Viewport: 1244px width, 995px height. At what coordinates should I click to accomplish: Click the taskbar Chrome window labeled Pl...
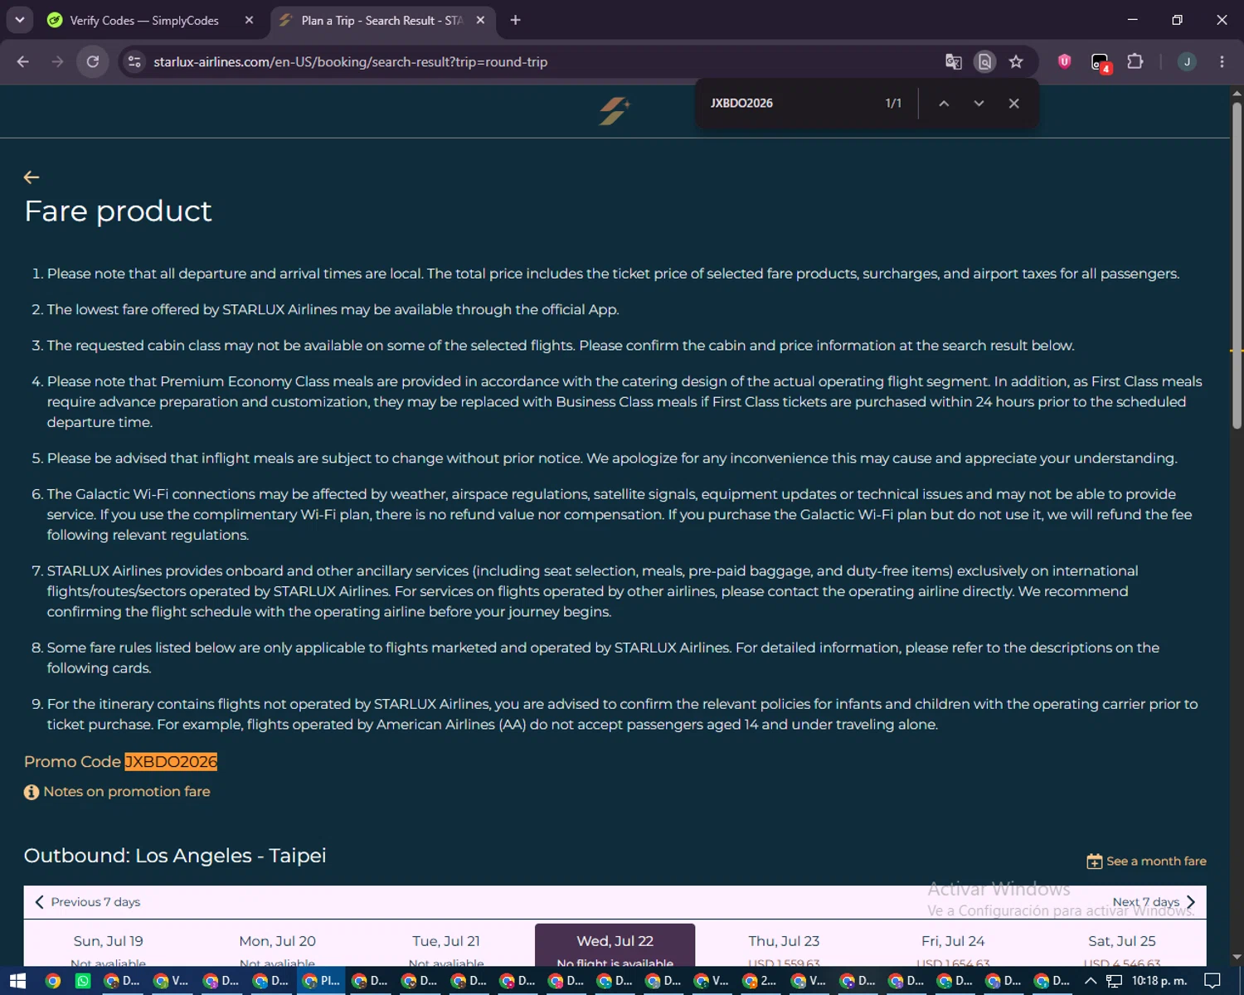(321, 981)
